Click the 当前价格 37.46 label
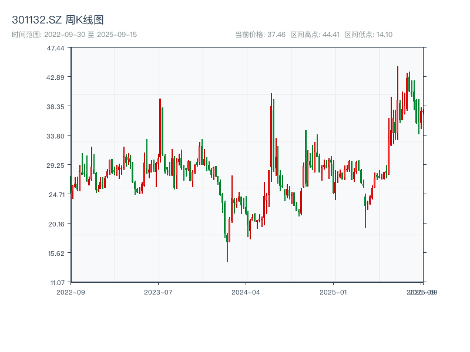Image resolution: width=470 pixels, height=352 pixels. pyautogui.click(x=260, y=35)
